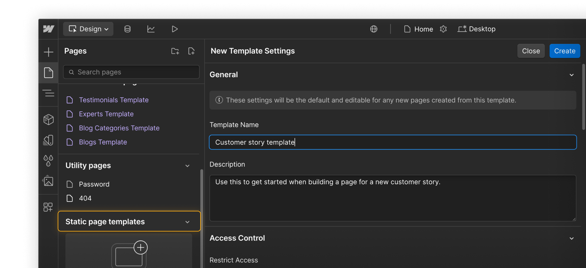Open the 404 utility page
Image resolution: width=586 pixels, height=268 pixels.
(x=85, y=198)
